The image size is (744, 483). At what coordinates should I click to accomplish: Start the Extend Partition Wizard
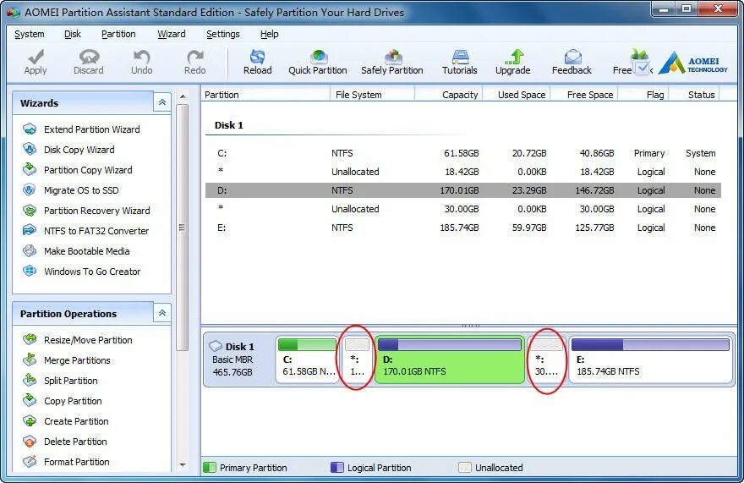tap(91, 129)
